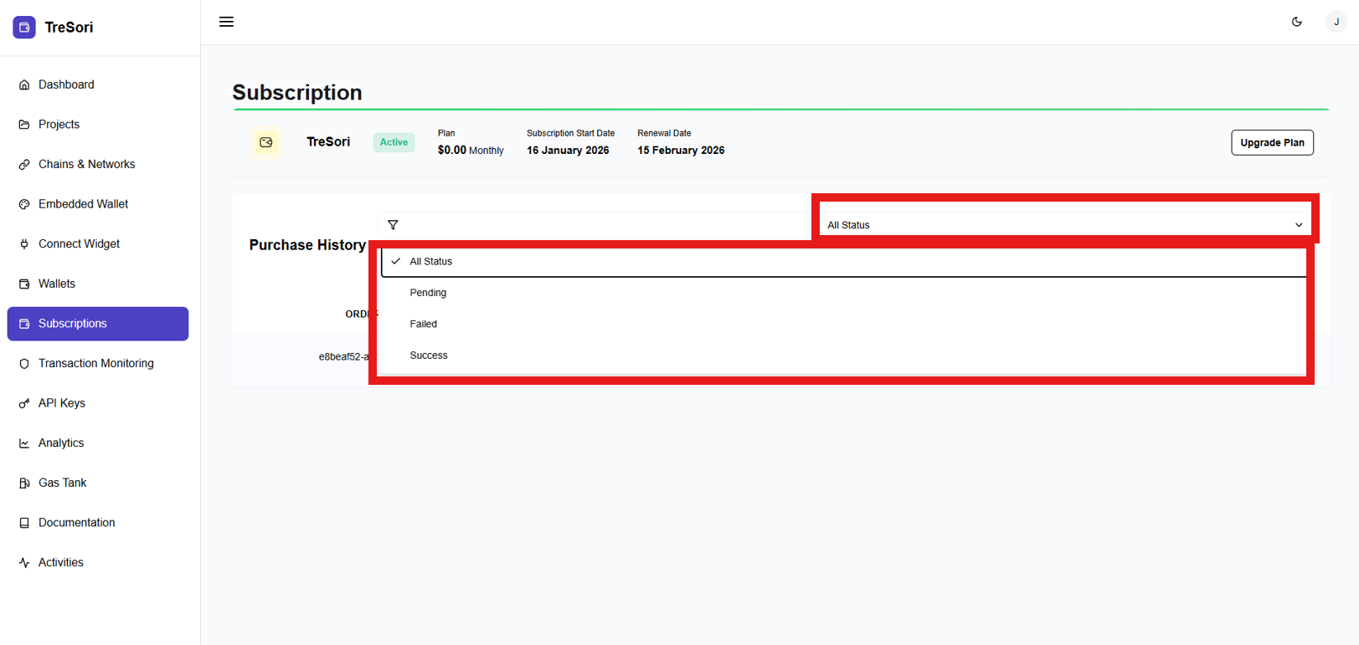This screenshot has height=645, width=1359.
Task: Click the Upgrade Plan button
Action: (1271, 142)
